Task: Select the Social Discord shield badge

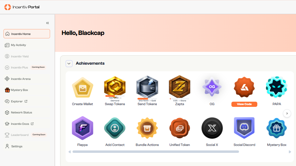Action: pyautogui.click(x=244, y=128)
